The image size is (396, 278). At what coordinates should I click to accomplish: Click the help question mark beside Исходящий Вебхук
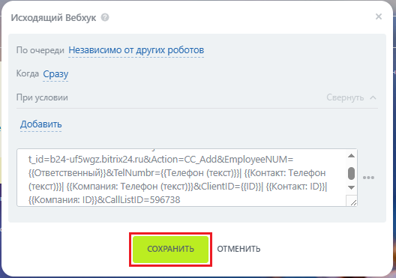[105, 17]
